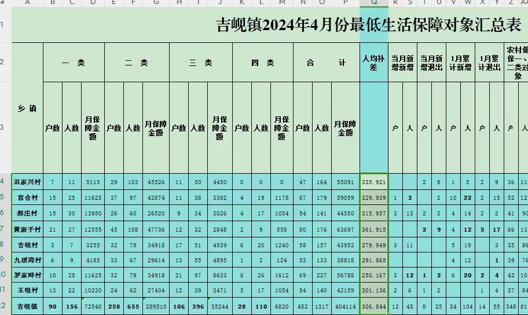Click the cell showing 335.921
Viewport: 528px width, 315px height.
tap(374, 182)
